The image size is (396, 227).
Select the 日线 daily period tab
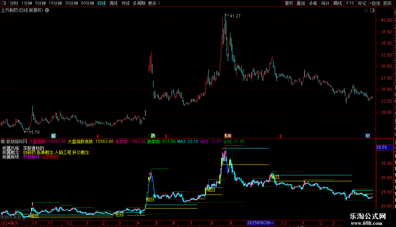(102, 3)
